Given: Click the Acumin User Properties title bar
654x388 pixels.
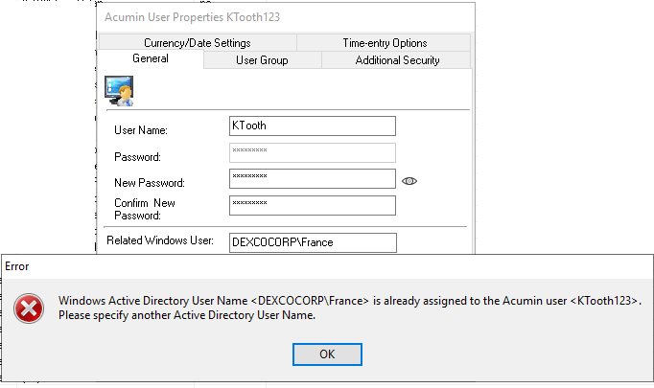Looking at the screenshot, I should coord(286,17).
